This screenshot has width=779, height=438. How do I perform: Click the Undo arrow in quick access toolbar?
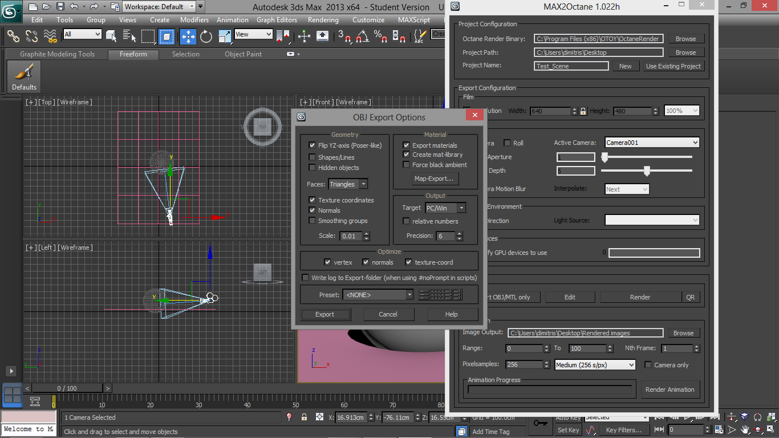point(74,7)
